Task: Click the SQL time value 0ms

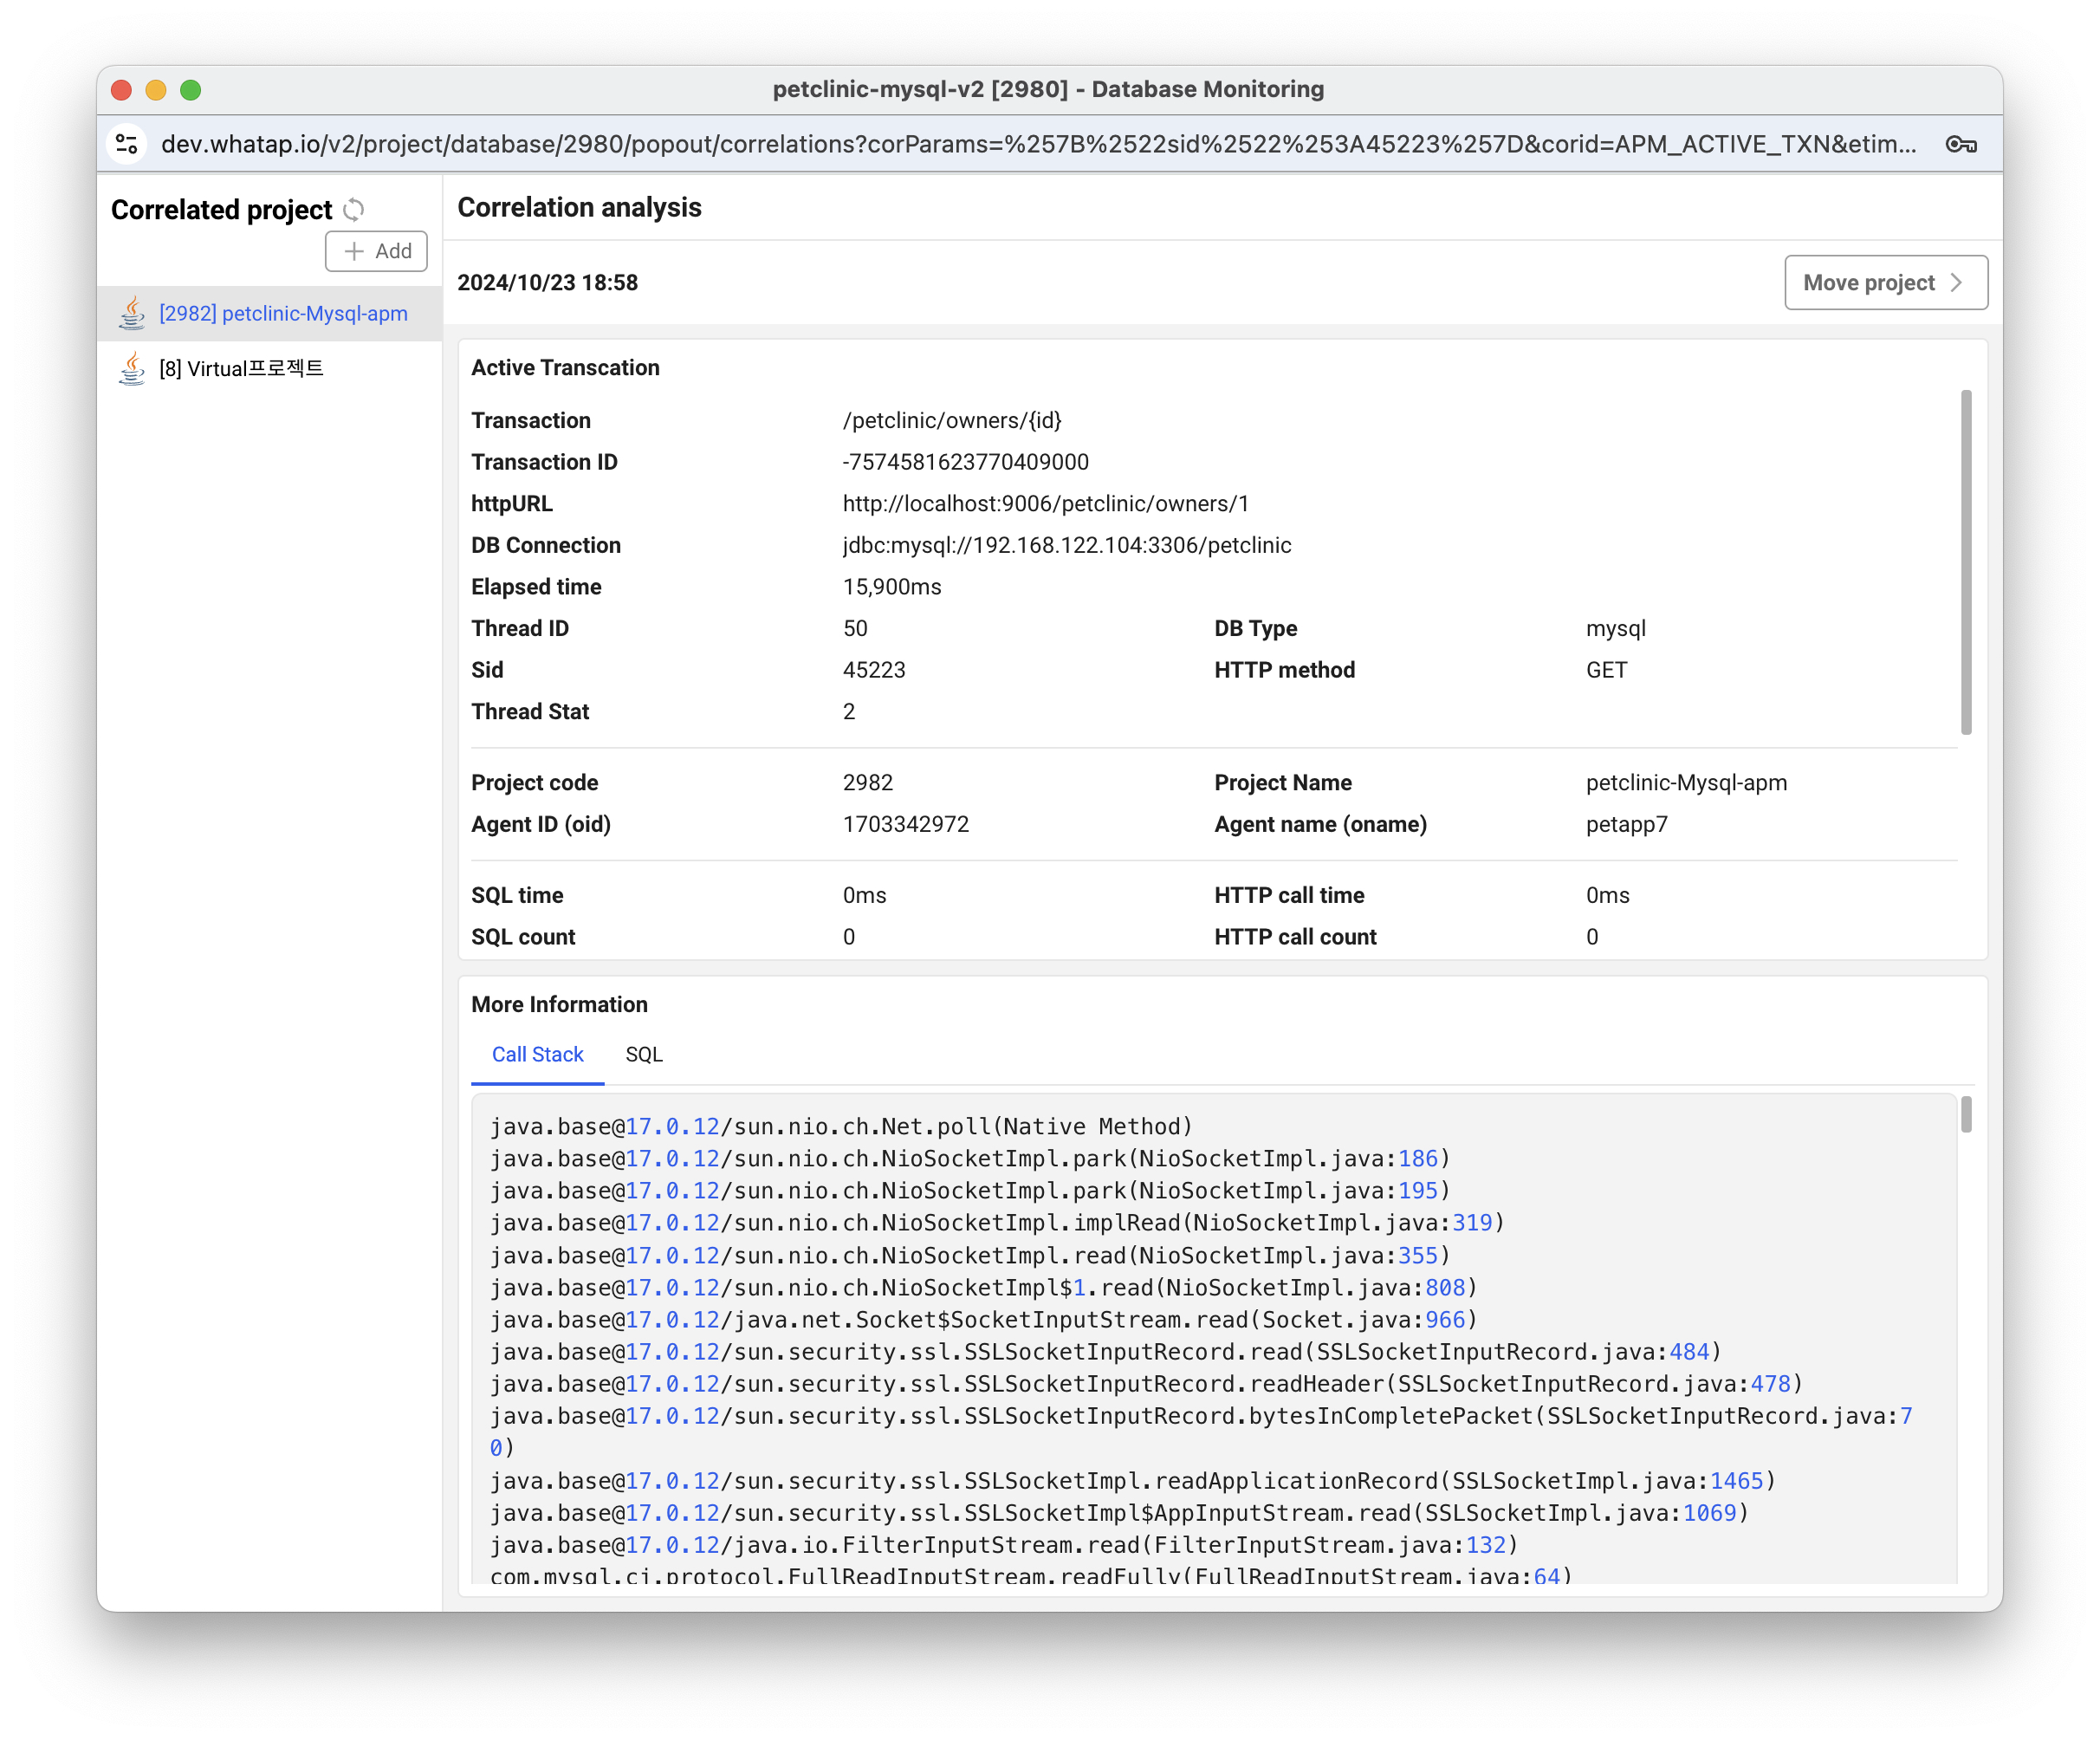Action: [x=865, y=895]
